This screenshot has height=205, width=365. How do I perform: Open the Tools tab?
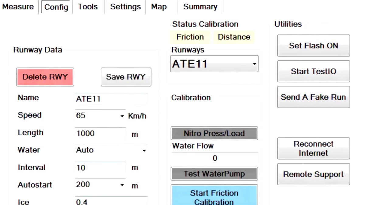(88, 7)
